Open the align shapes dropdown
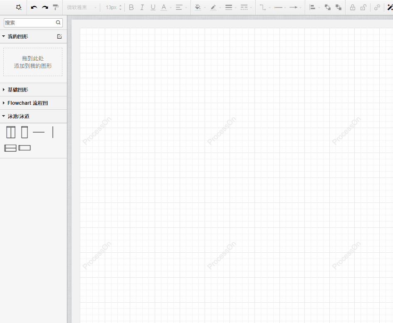 pyautogui.click(x=312, y=7)
